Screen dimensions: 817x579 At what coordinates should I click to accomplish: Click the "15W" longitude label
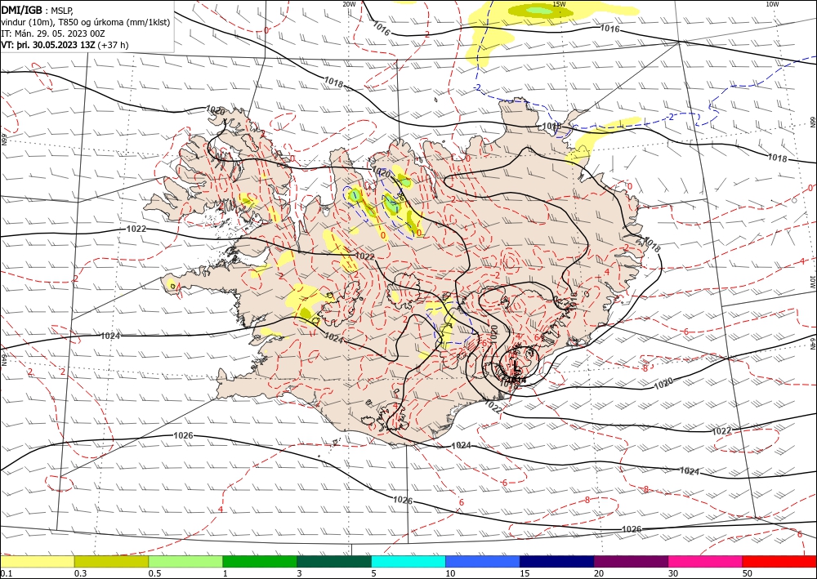pos(559,4)
